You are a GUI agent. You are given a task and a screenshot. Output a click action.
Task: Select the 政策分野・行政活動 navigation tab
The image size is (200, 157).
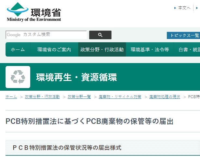click(x=102, y=50)
